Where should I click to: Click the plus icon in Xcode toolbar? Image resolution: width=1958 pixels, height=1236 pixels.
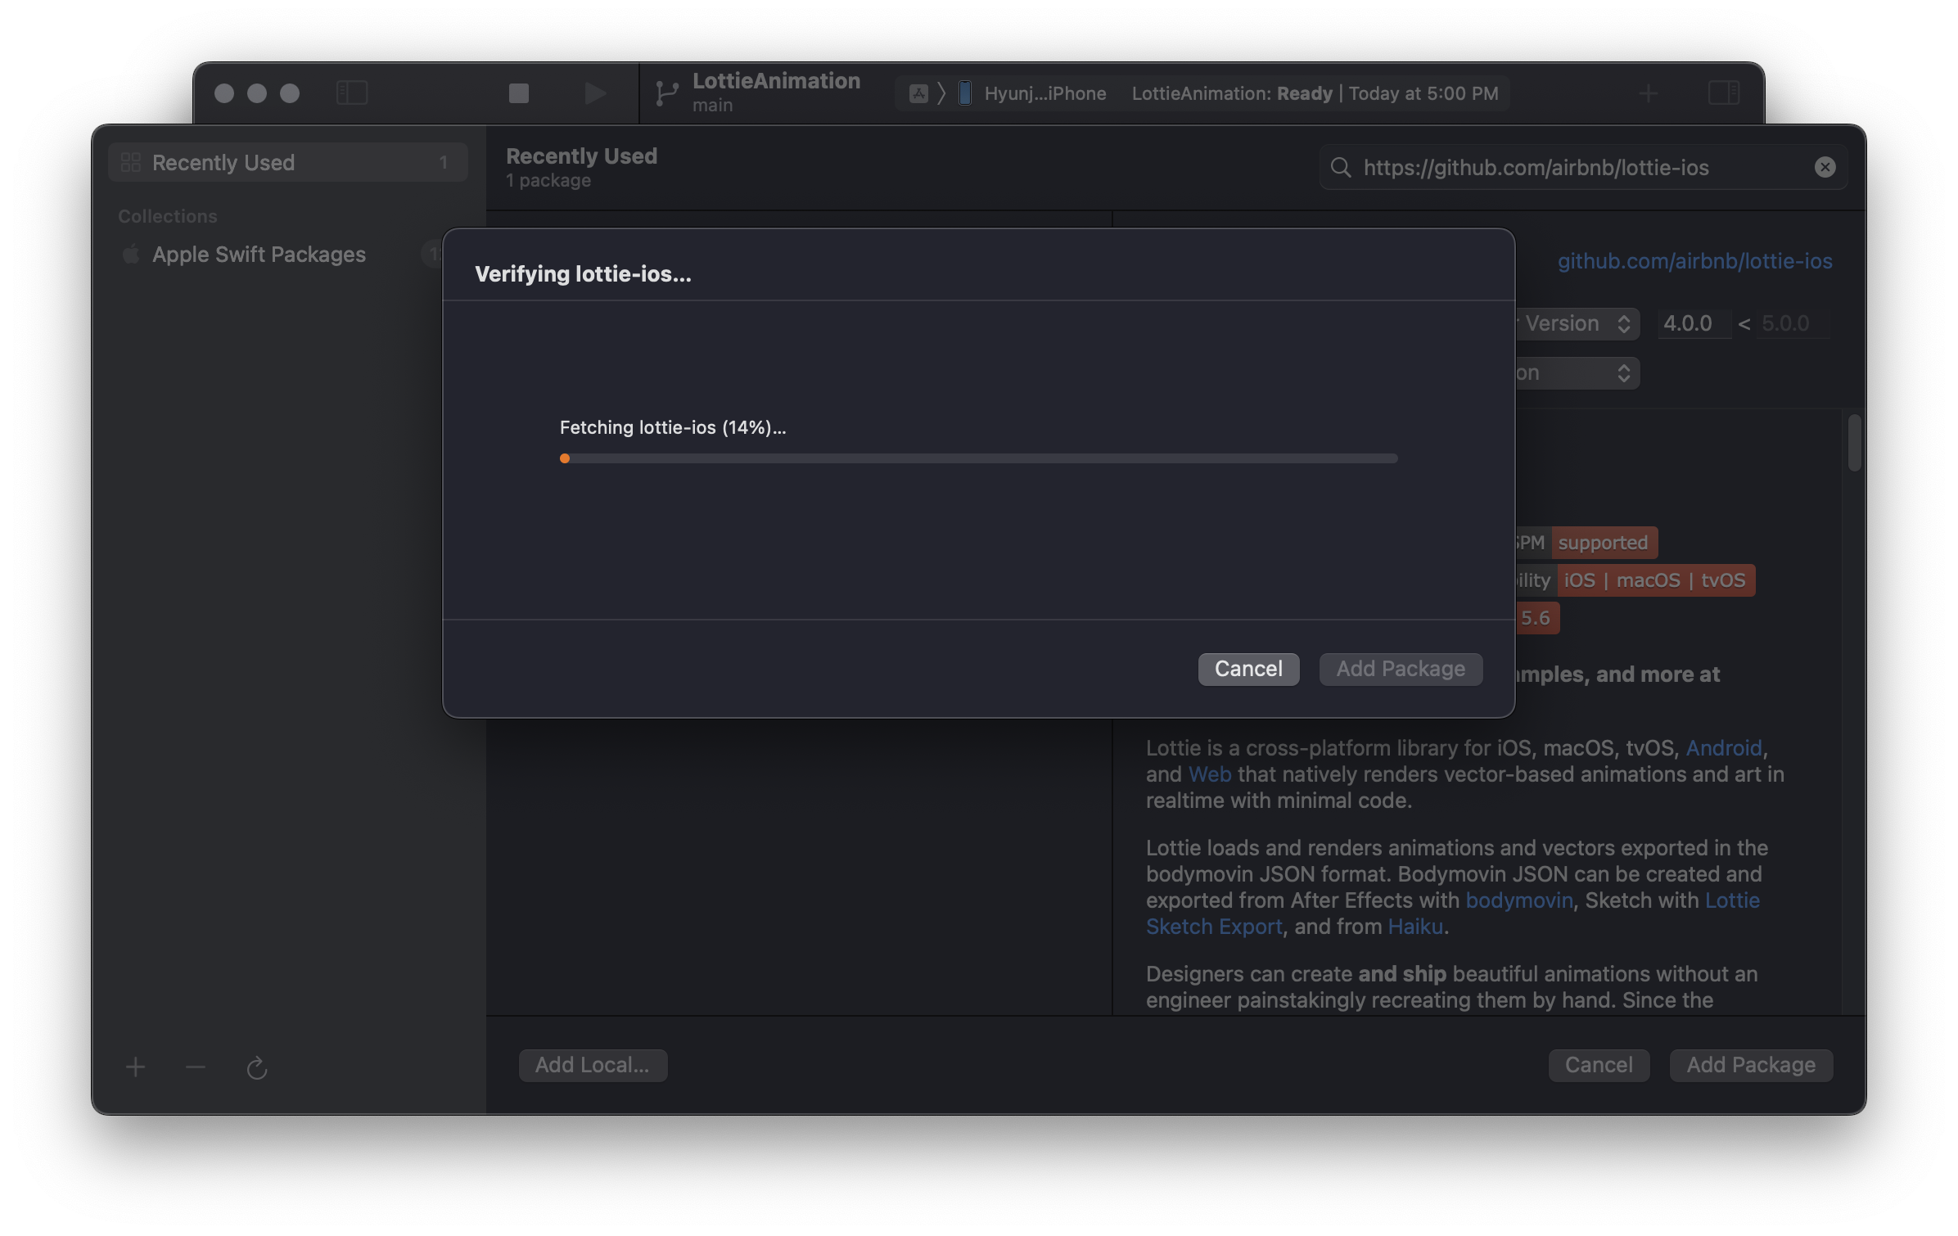1649,93
